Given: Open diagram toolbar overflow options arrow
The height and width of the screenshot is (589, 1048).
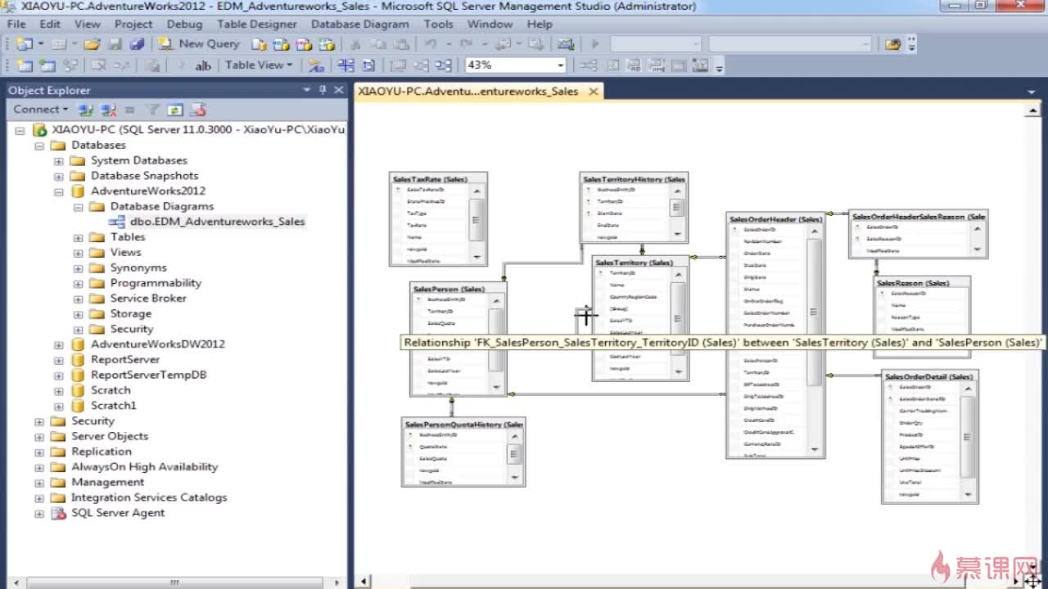Looking at the screenshot, I should pos(720,67).
